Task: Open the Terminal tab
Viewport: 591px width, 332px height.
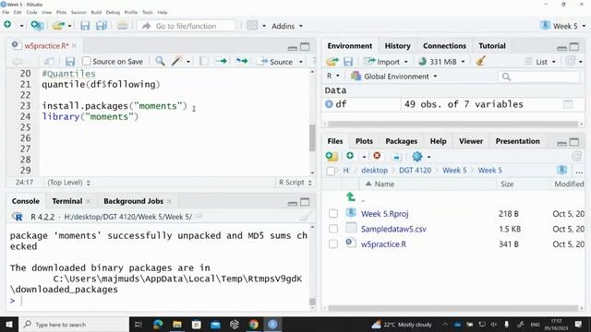Action: point(67,201)
